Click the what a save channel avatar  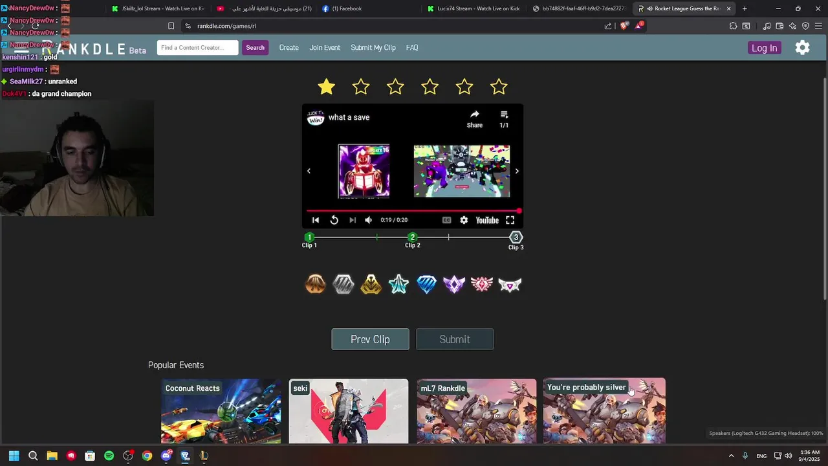point(315,117)
